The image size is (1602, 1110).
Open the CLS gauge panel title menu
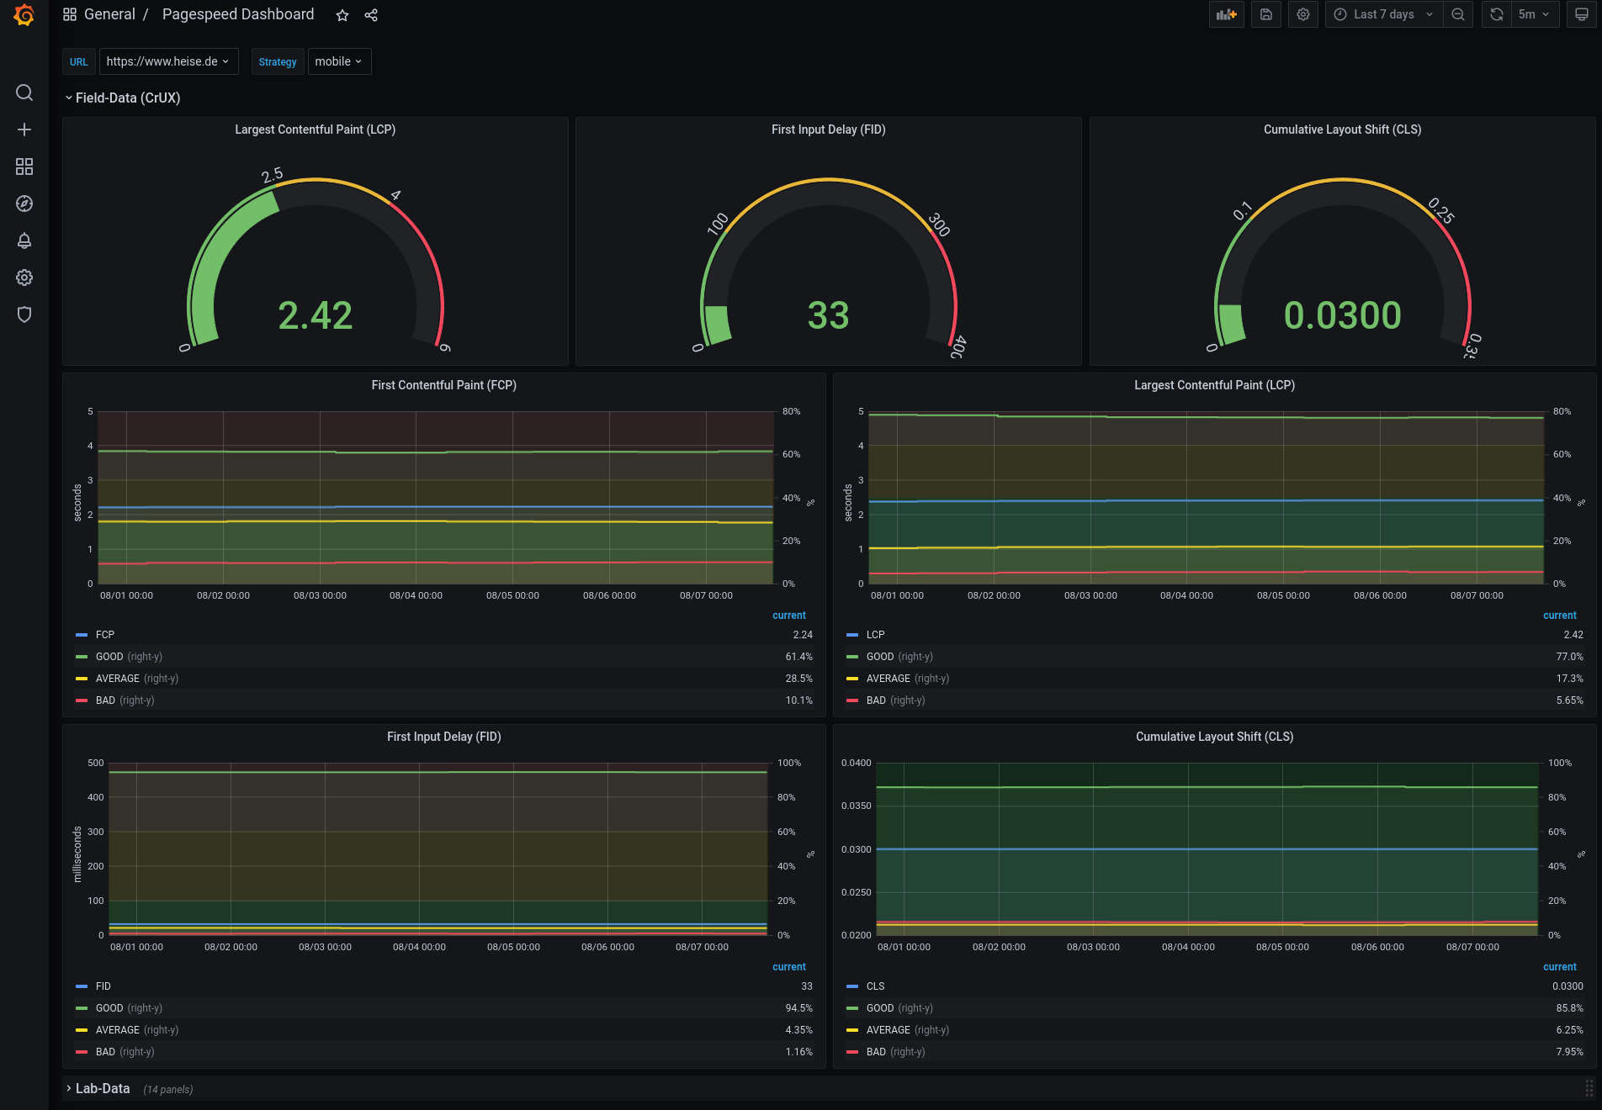[1342, 129]
